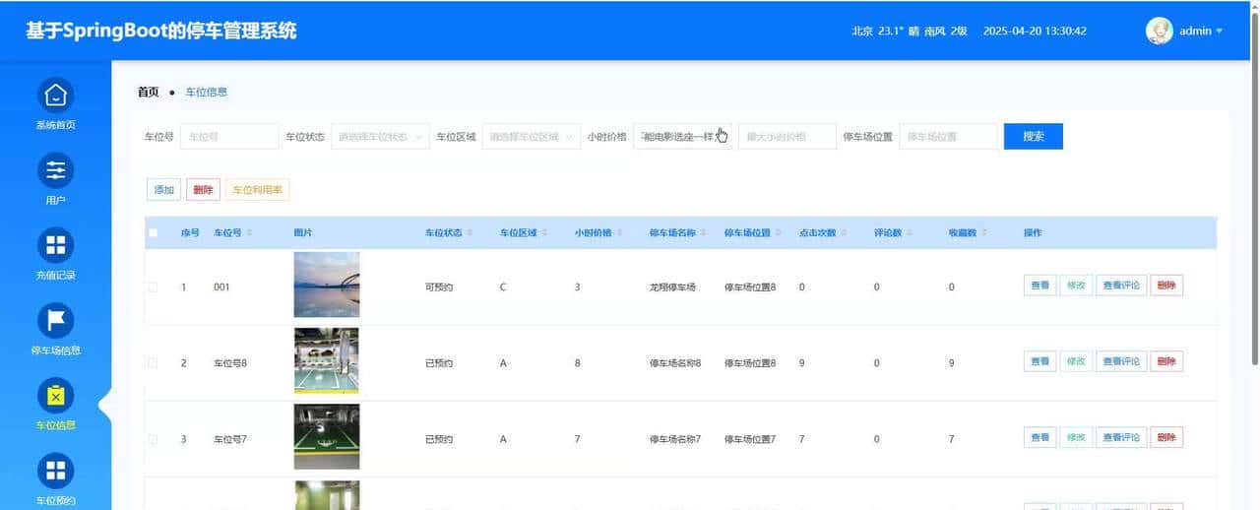1260x510 pixels.
Task: Click the 添加 add button
Action: click(x=163, y=190)
